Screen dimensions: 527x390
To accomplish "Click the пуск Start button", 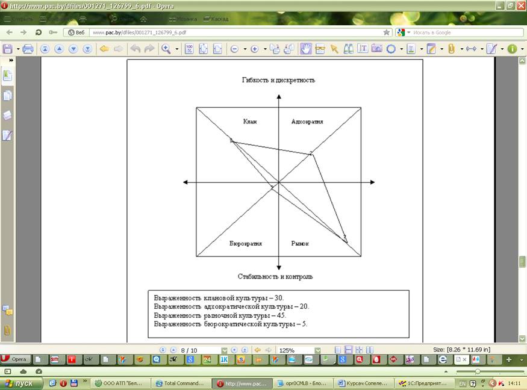I will coord(20,383).
